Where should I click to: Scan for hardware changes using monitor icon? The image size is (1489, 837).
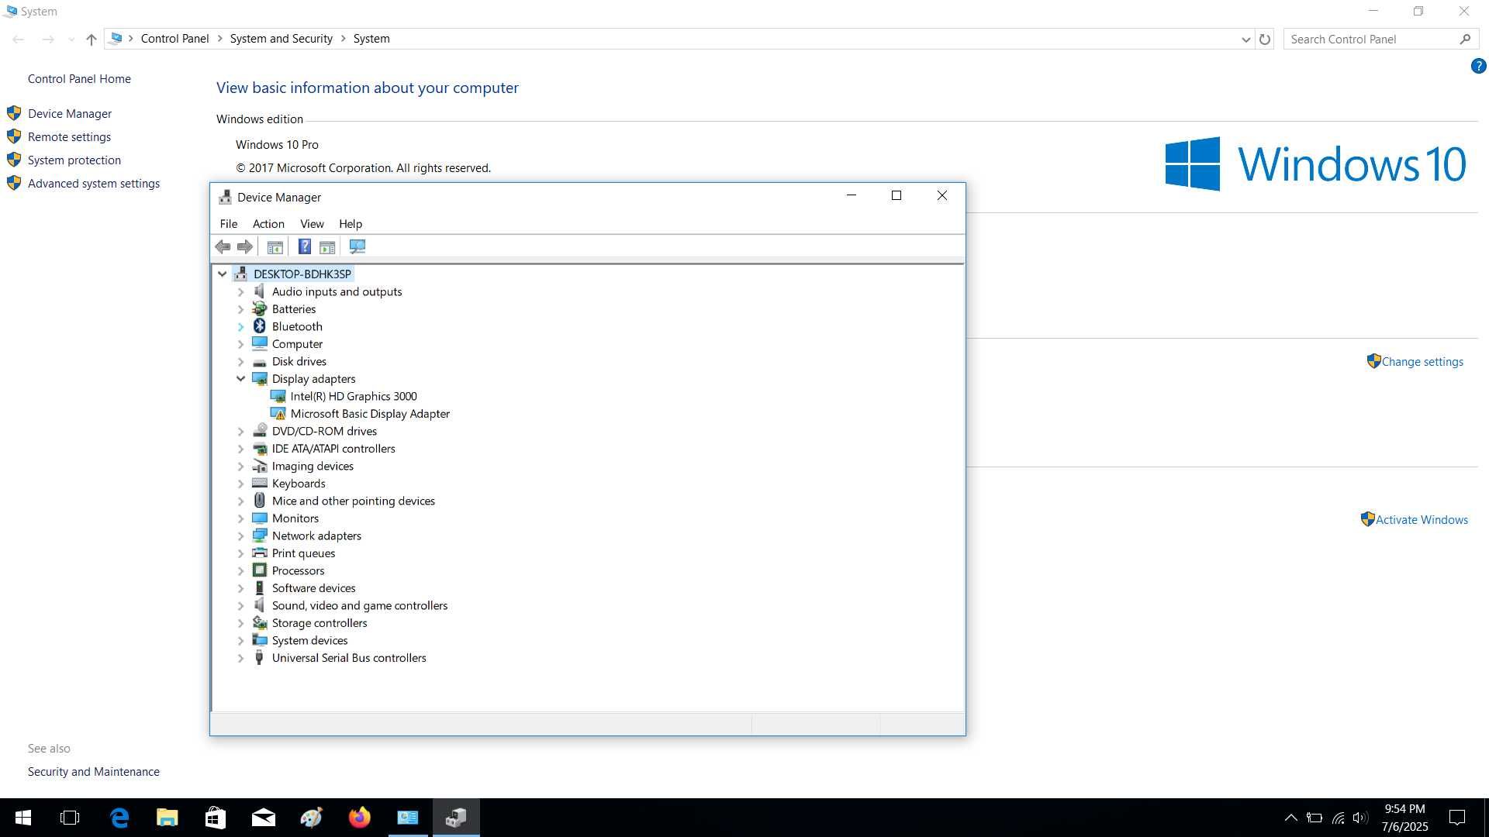pos(358,246)
